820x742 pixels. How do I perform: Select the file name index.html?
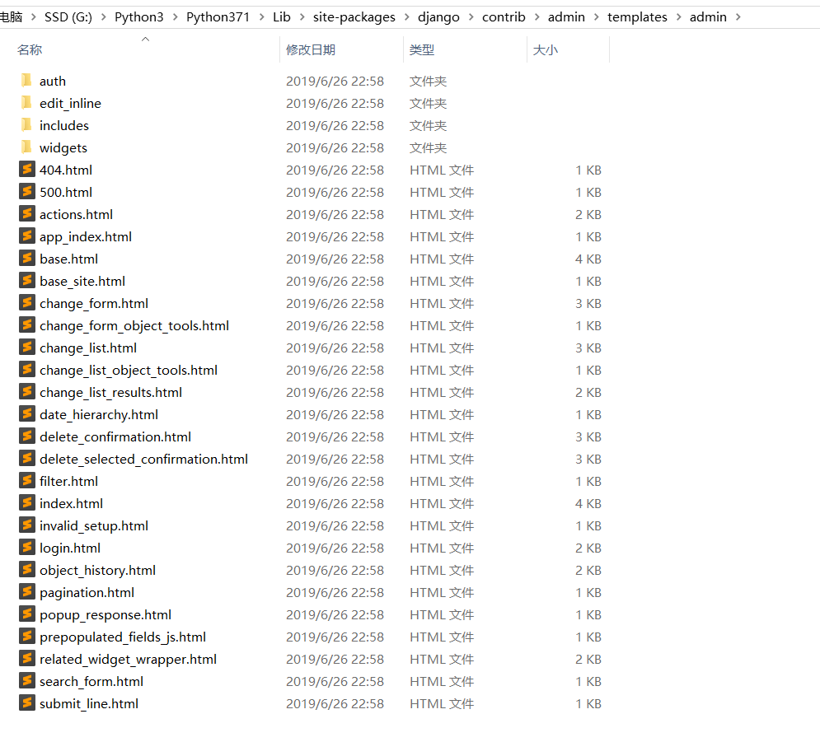coord(71,504)
